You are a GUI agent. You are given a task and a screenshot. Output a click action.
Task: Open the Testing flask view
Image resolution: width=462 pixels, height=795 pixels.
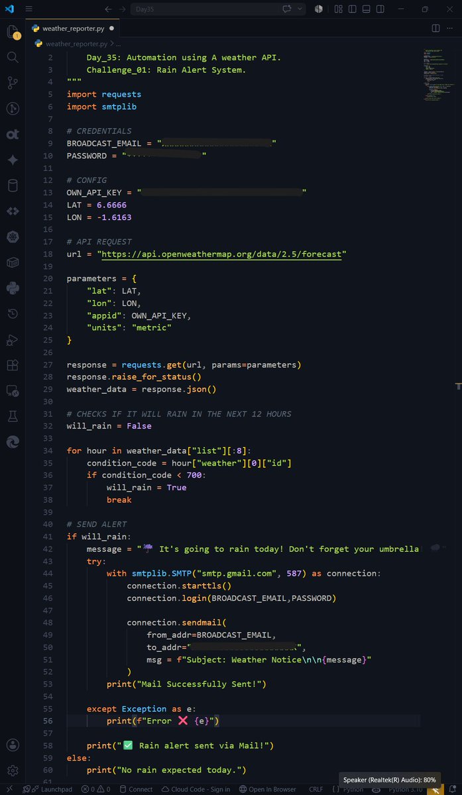[13, 416]
